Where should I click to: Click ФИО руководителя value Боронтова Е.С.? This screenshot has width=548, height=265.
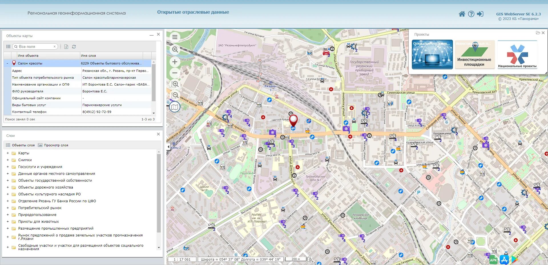coord(95,91)
